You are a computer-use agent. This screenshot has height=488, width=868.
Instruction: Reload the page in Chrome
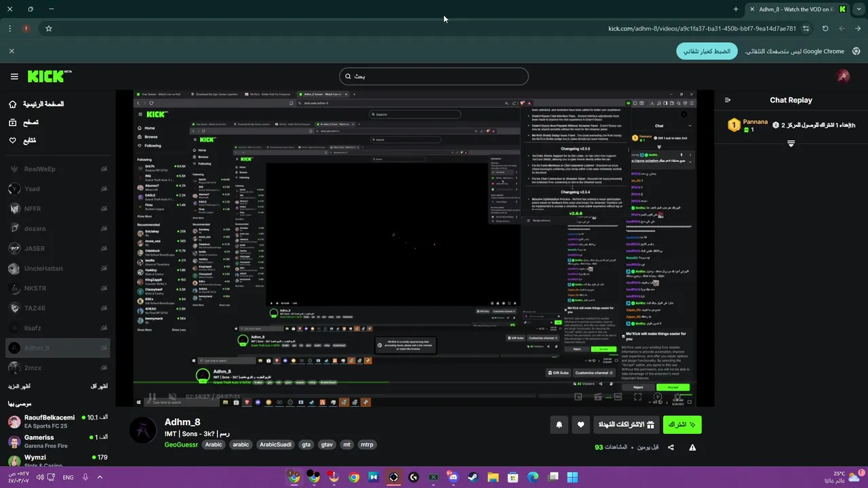pos(825,28)
